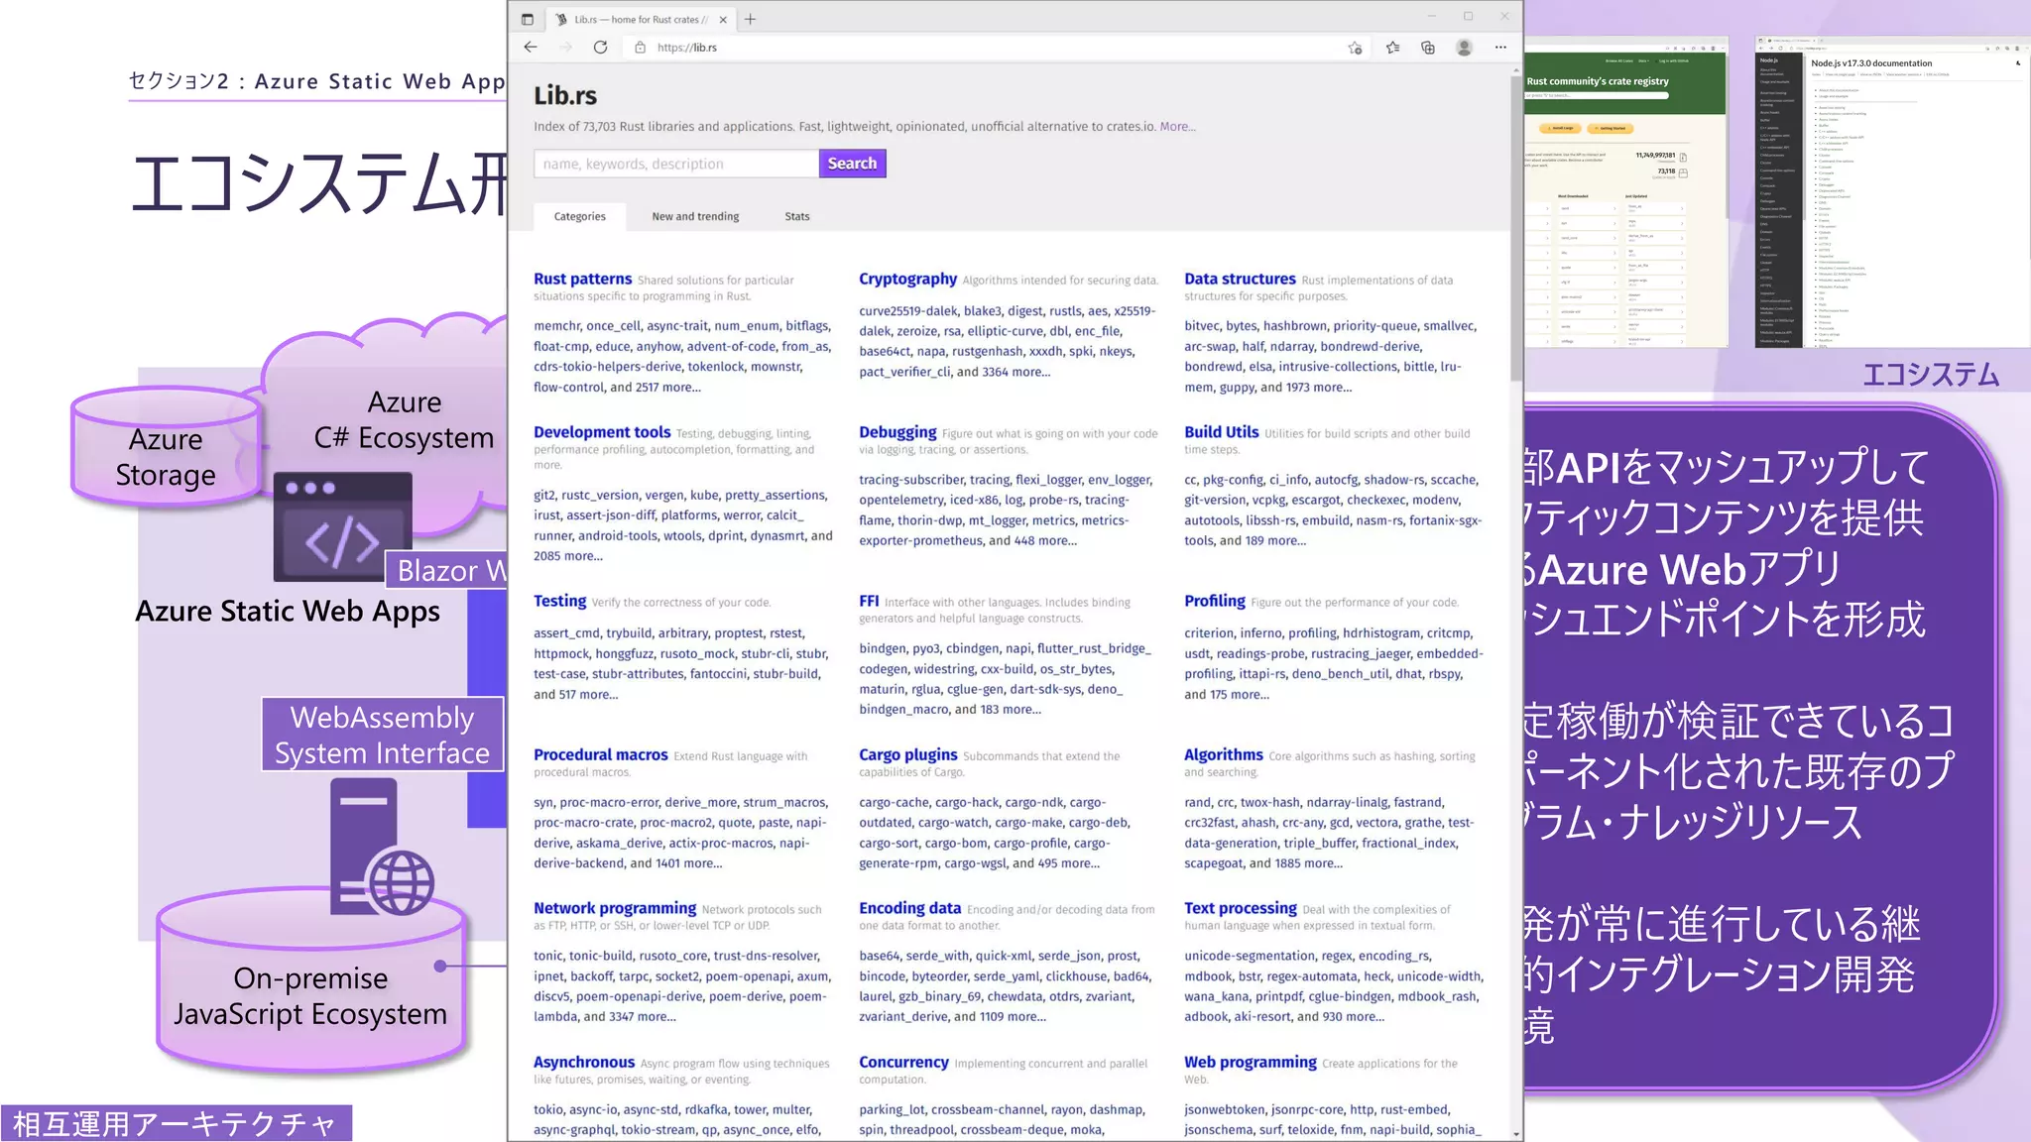Open the Collections icon
Screen dimensions: 2031x1142
tap(1428, 47)
